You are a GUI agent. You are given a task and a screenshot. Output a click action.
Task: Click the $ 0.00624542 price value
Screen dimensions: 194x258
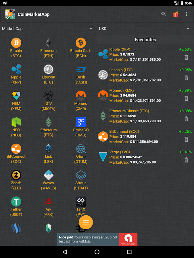tap(131, 157)
